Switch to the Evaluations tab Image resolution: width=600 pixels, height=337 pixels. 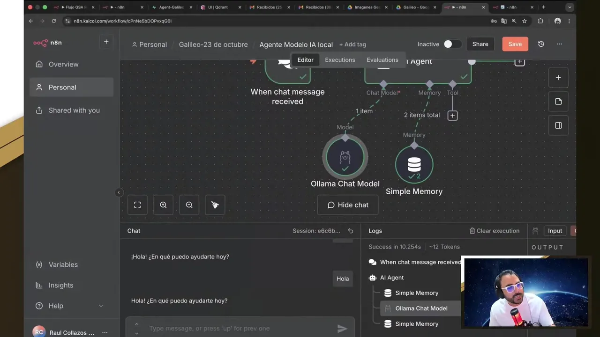(382, 60)
